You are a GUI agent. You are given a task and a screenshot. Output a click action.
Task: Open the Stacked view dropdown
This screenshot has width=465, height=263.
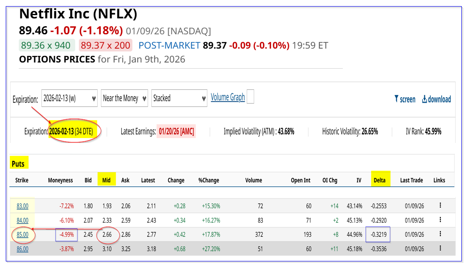pyautogui.click(x=179, y=98)
